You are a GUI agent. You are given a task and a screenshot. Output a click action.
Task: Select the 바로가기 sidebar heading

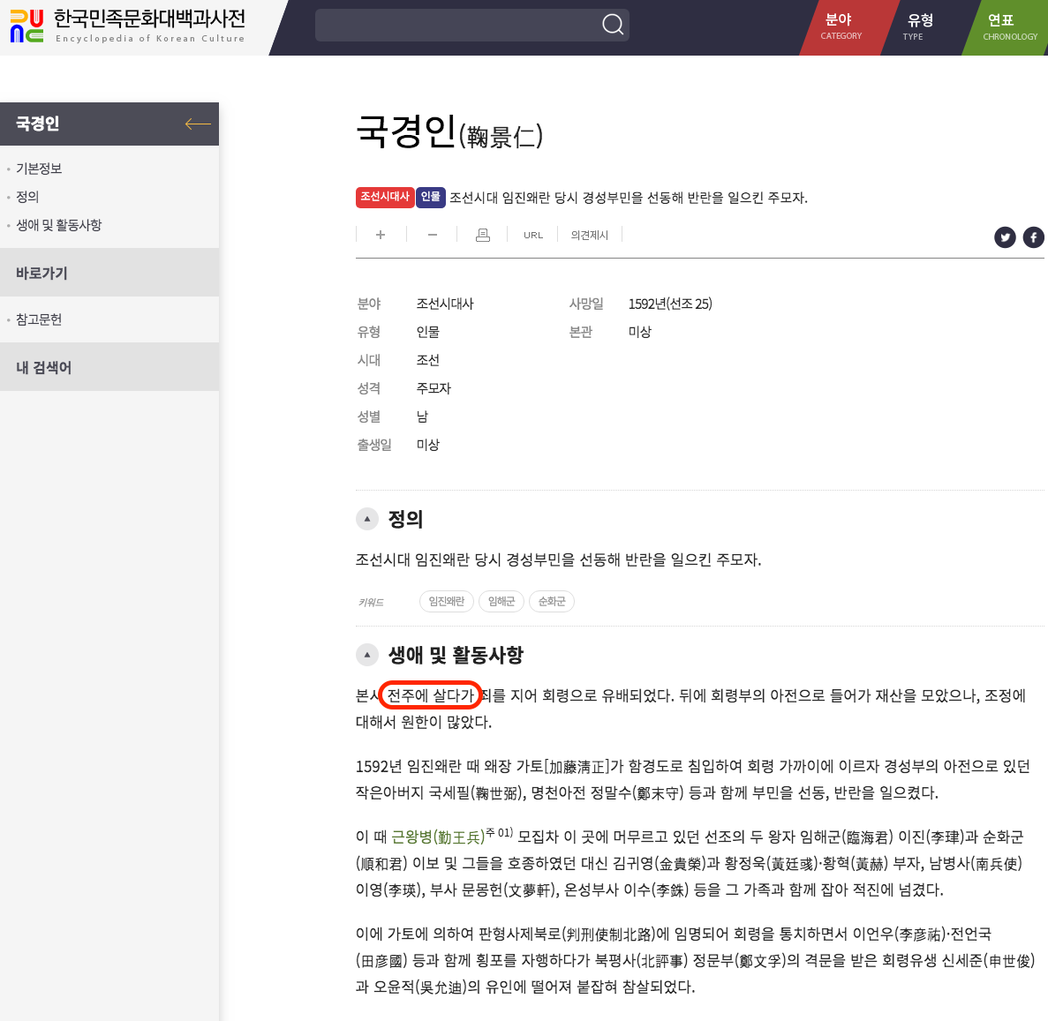pos(109,273)
